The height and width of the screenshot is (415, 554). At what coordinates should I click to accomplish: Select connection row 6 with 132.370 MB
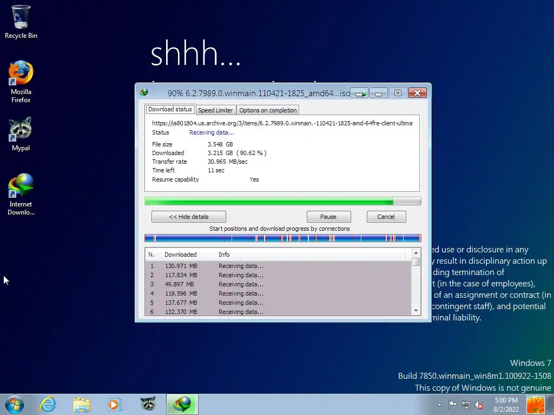point(278,312)
